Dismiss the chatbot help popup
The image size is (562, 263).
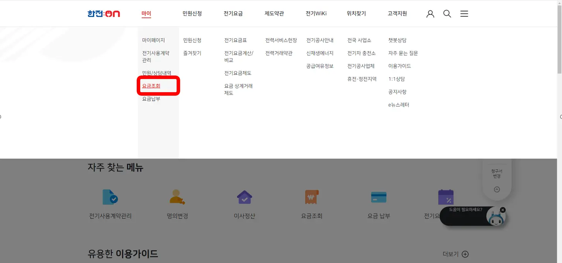point(502,210)
